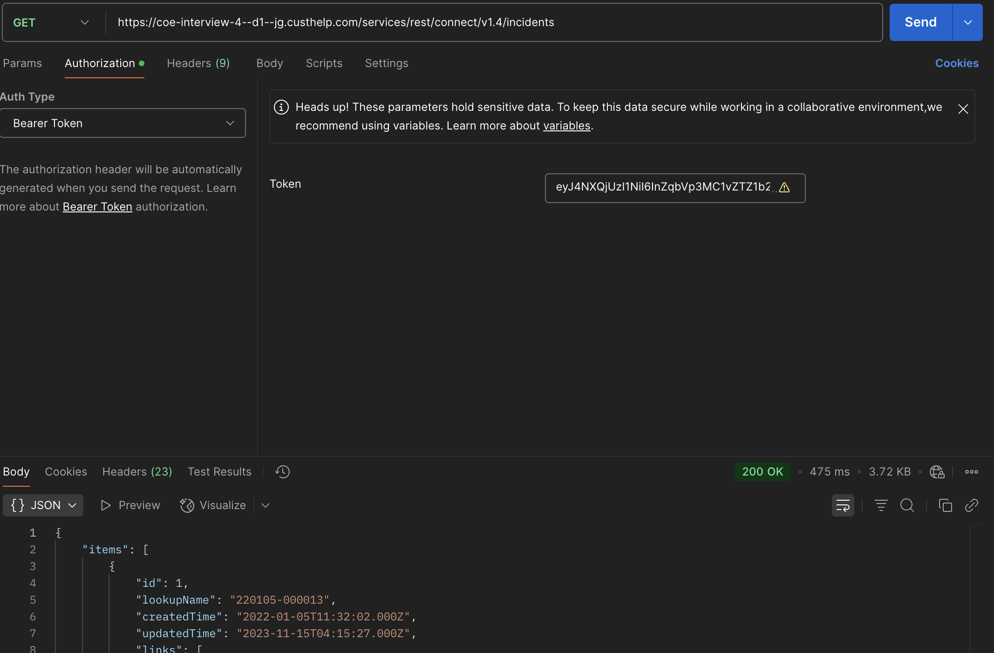Open response history clock icon
This screenshot has height=653, width=994.
point(282,472)
